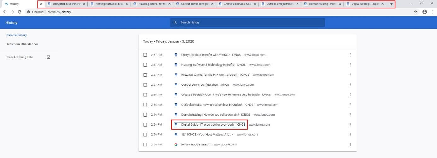Open Chrome's three-dot main menu
The height and width of the screenshot is (158, 437).
point(432,12)
